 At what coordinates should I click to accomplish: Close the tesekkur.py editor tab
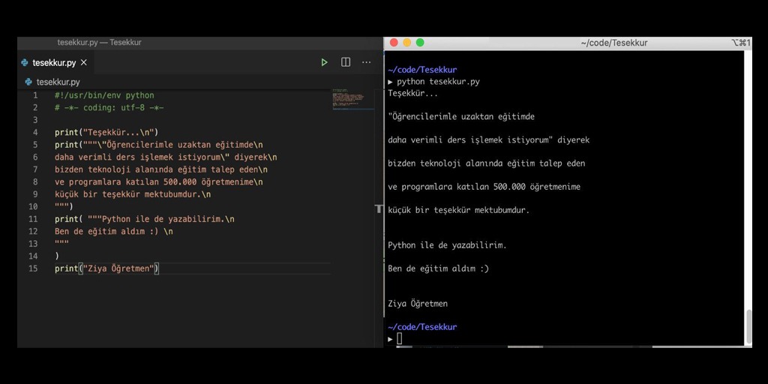(x=84, y=63)
